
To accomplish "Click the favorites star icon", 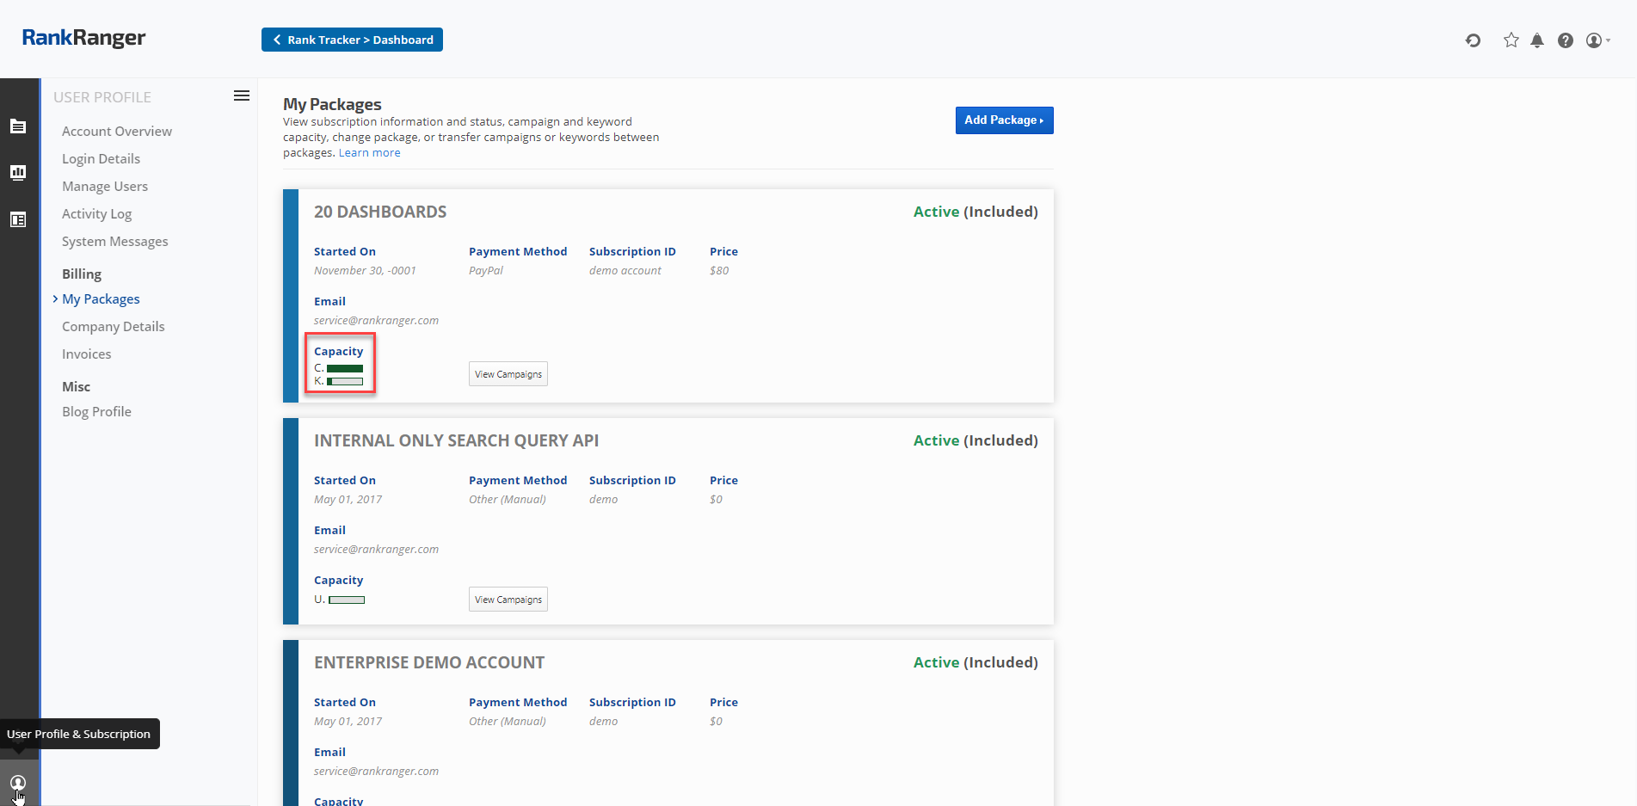I will click(x=1511, y=40).
